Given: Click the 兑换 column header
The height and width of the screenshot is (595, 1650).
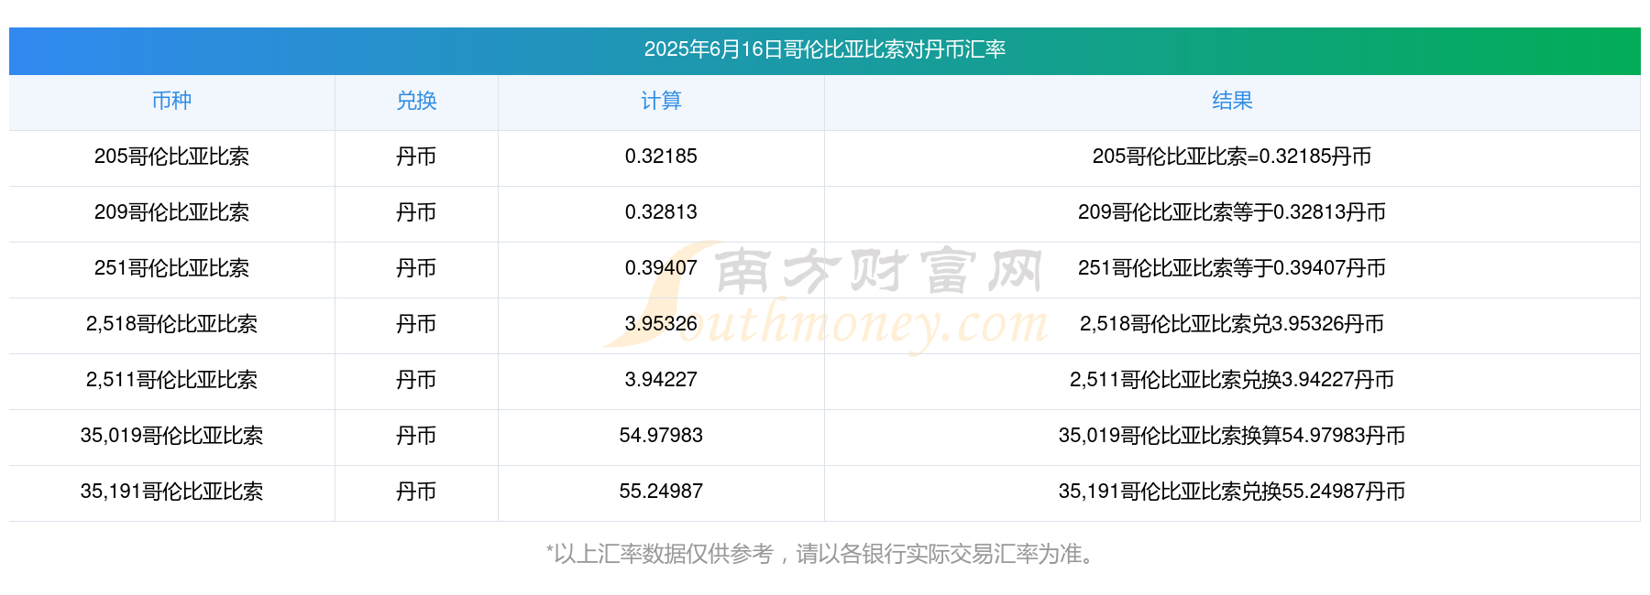Looking at the screenshot, I should click(x=416, y=101).
